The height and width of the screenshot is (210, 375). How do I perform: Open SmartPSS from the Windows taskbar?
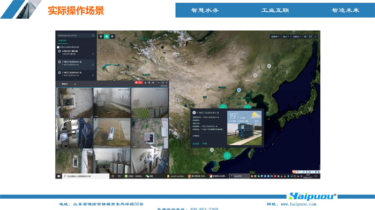239,176
